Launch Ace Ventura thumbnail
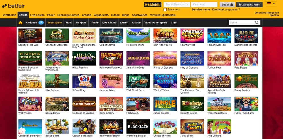283x139 pixels. click(x=219, y=127)
